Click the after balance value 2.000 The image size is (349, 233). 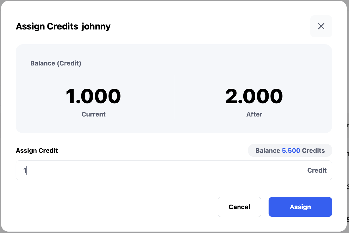pos(254,96)
